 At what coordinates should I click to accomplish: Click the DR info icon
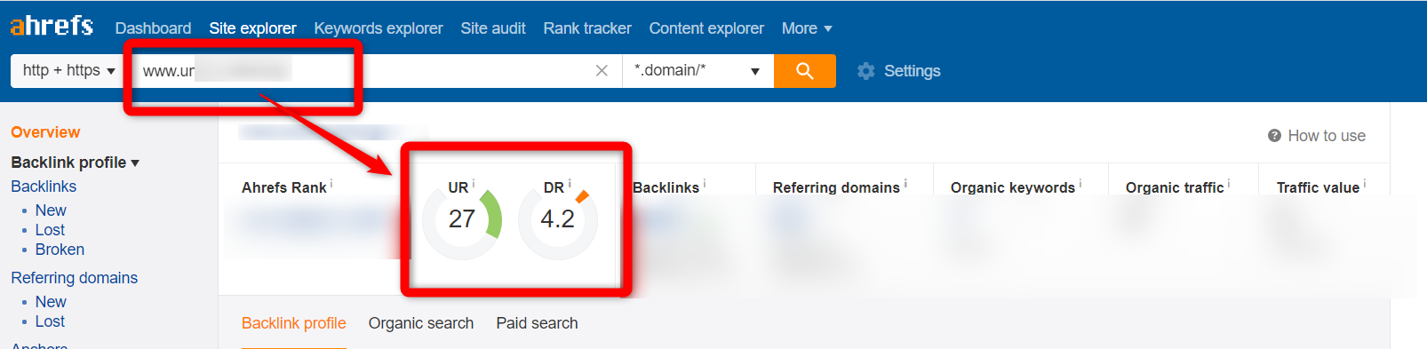pyautogui.click(x=570, y=184)
